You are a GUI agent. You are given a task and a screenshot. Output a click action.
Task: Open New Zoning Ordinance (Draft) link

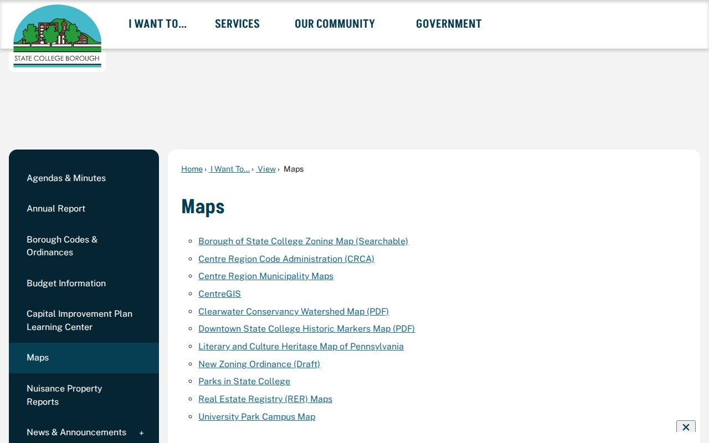259,364
